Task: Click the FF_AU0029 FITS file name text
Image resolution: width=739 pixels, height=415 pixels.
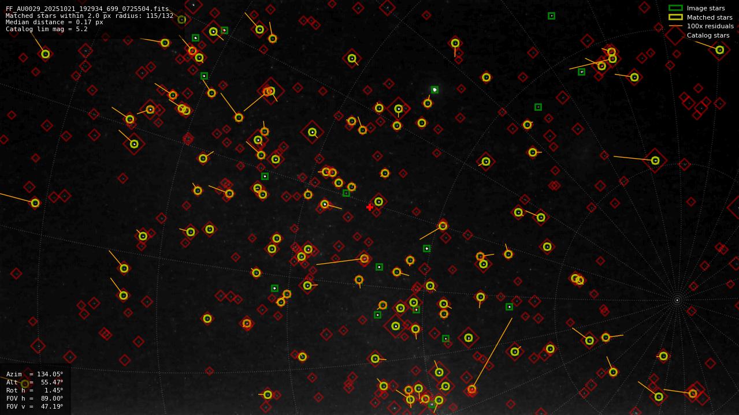Action: coord(87,9)
